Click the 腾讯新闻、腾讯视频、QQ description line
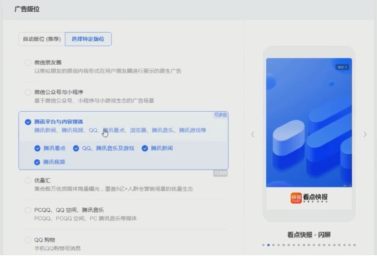Image resolution: width=377 pixels, height=256 pixels. [120, 130]
